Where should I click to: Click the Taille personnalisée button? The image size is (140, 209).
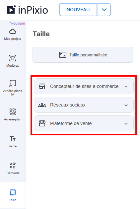tap(83, 55)
